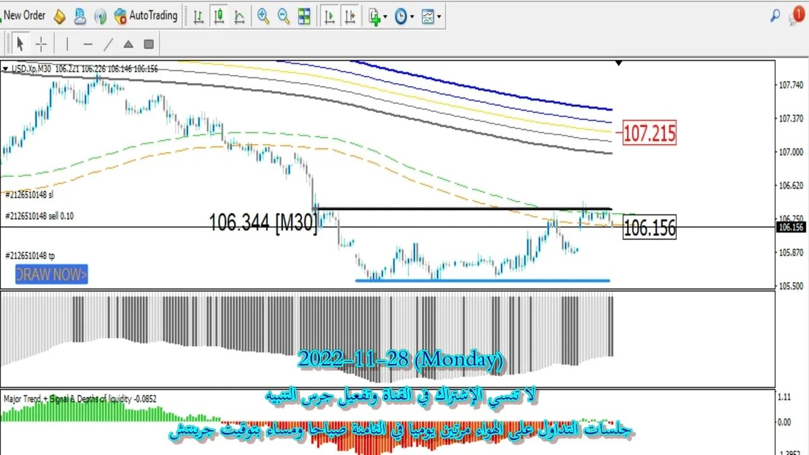809x455 pixels.
Task: Select the blue horizontal support line
Action: (483, 281)
